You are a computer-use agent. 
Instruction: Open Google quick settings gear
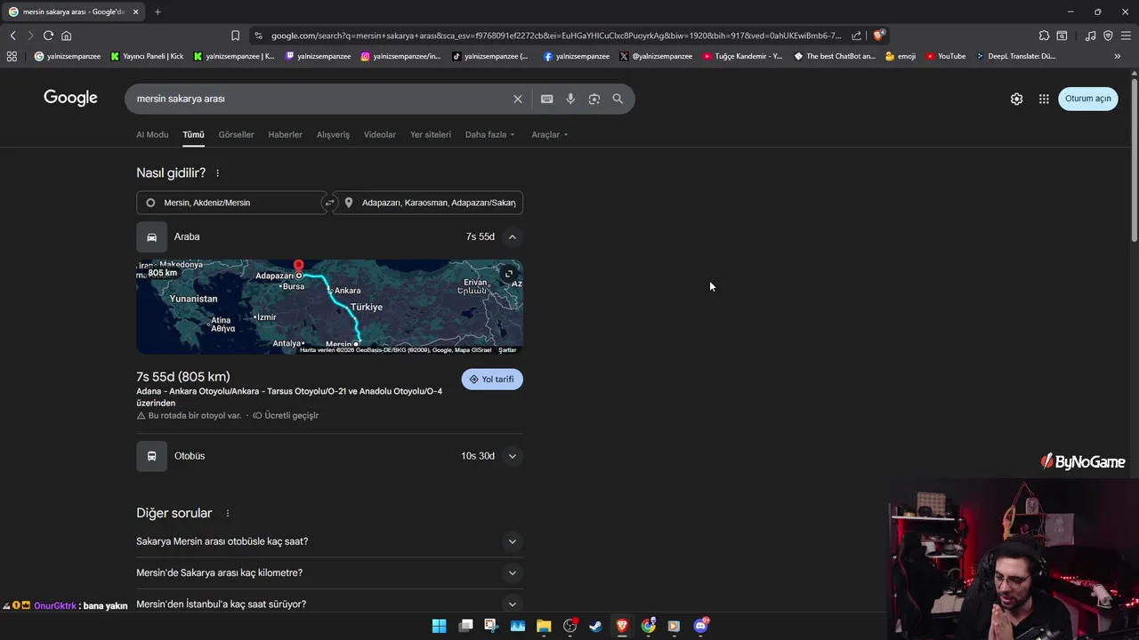tap(1016, 99)
